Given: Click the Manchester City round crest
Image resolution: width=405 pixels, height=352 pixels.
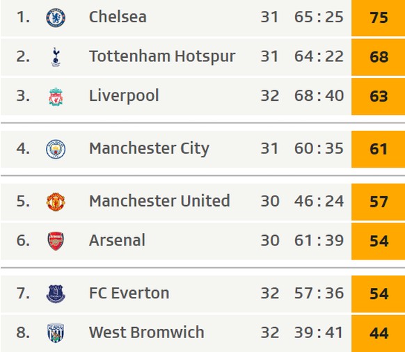Looking at the screenshot, I should (56, 149).
